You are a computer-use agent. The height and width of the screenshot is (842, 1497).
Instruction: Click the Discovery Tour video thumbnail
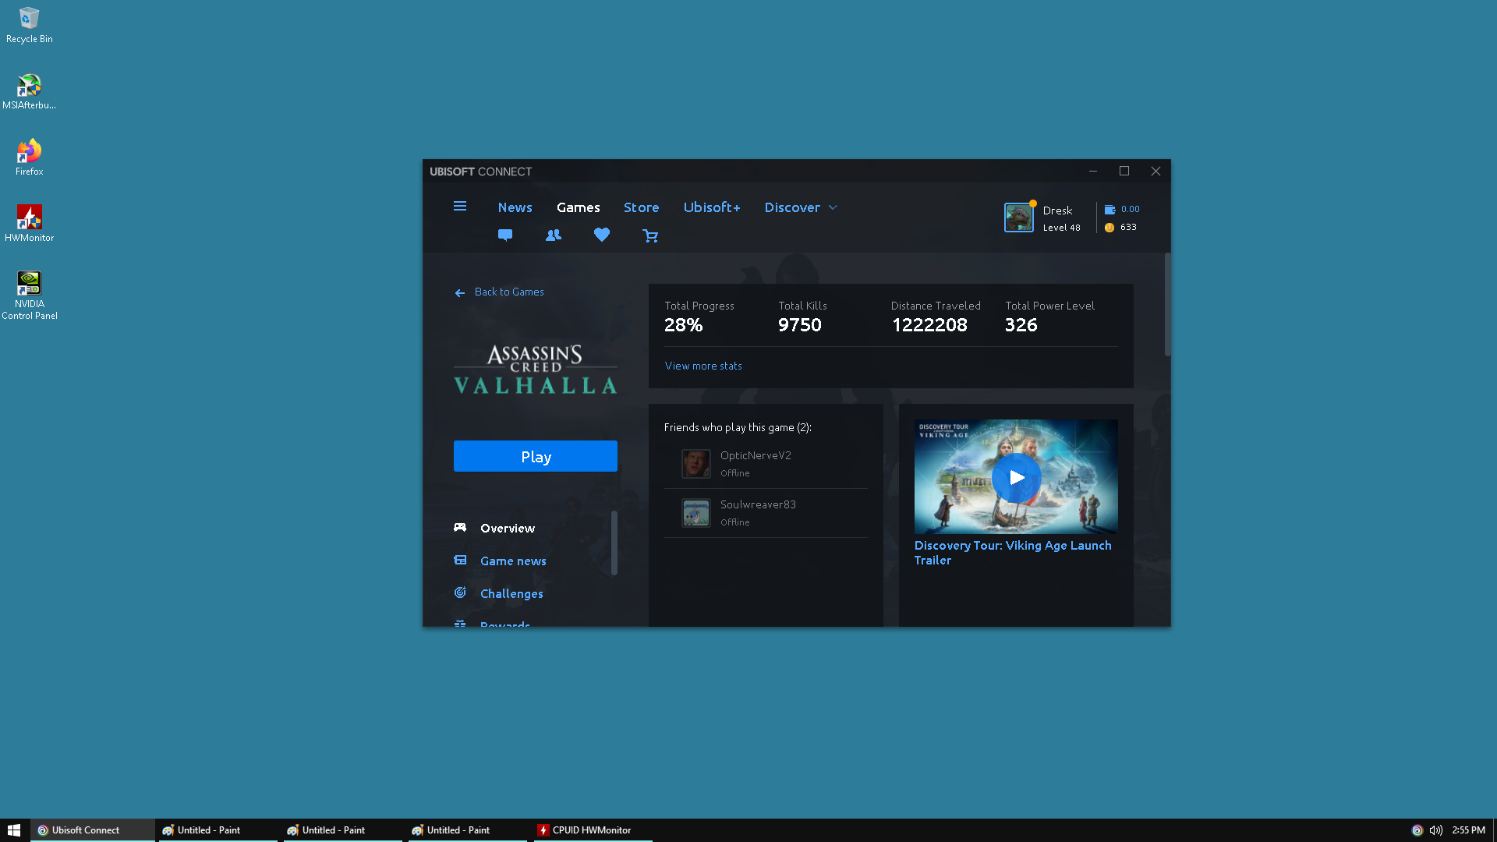1016,476
